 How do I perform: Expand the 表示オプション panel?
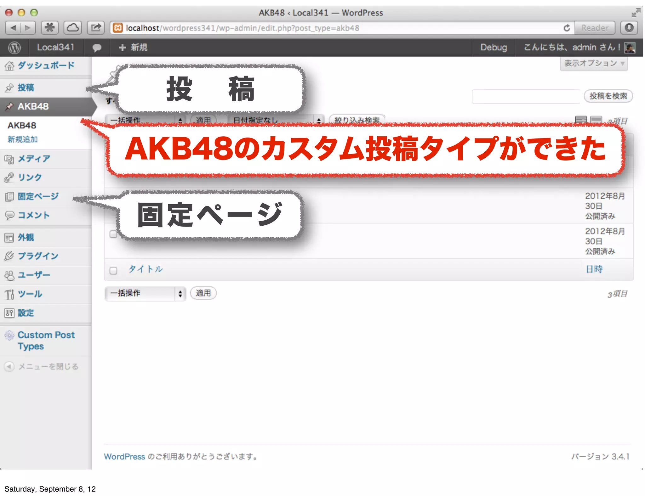tap(594, 64)
